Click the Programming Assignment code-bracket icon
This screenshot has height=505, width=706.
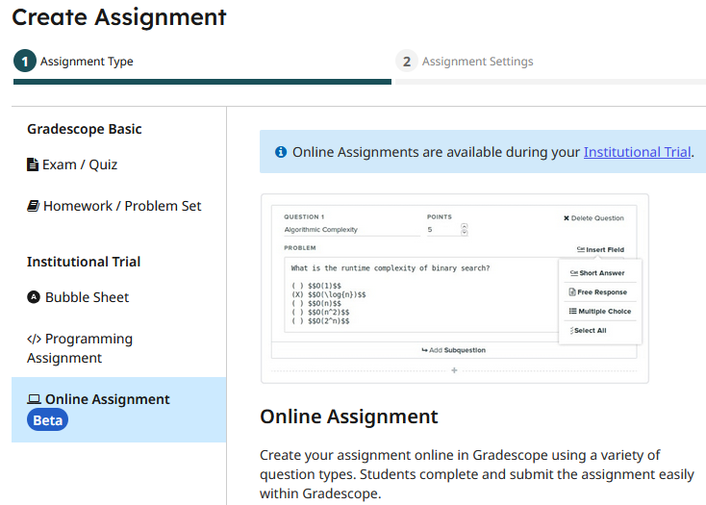pyautogui.click(x=34, y=339)
